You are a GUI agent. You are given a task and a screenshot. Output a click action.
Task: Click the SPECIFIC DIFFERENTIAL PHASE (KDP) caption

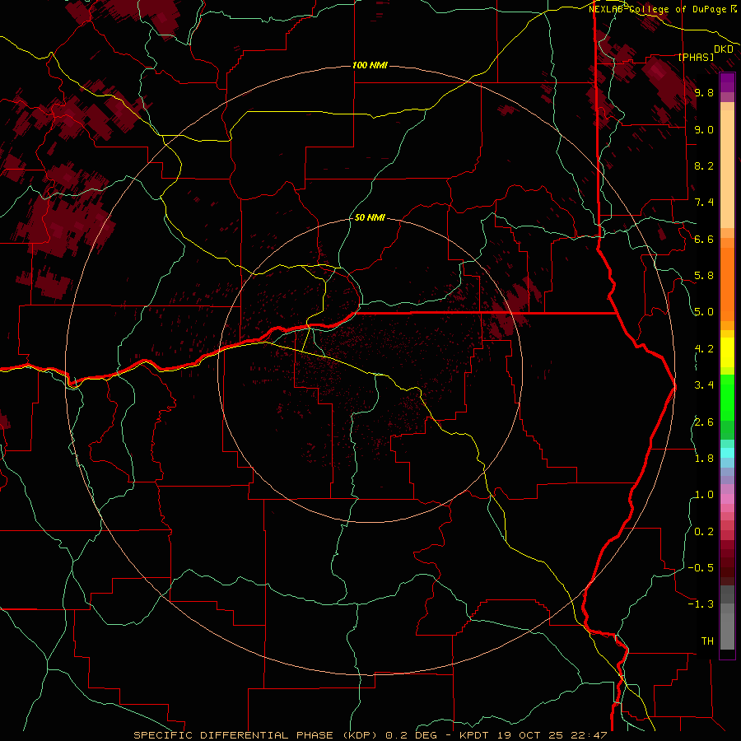[x=257, y=735]
